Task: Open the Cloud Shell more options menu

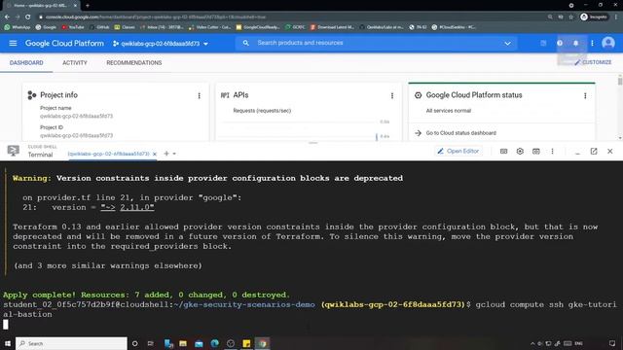Action: pyautogui.click(x=552, y=152)
